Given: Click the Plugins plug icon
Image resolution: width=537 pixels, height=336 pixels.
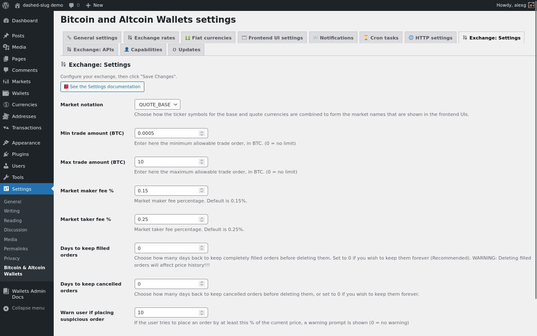Looking at the screenshot, I should point(6,154).
